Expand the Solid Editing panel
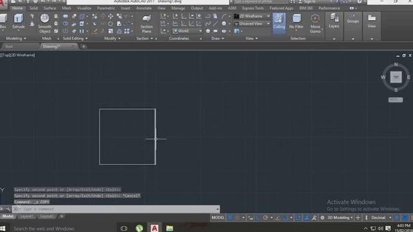 75,39
